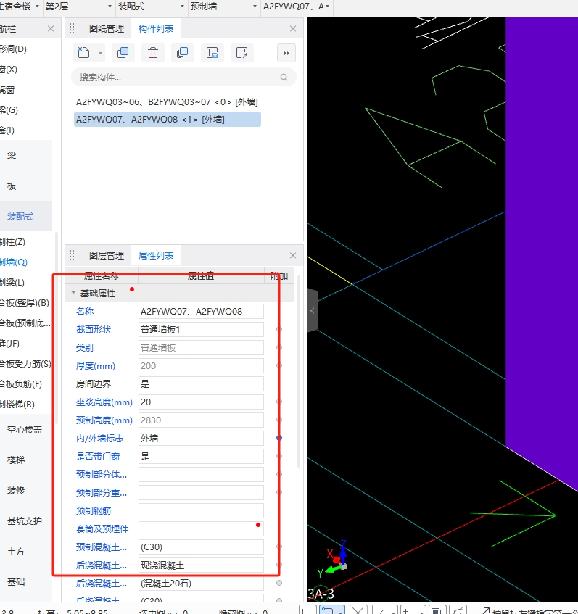Expand more toolbar options with double-arrow button
The height and width of the screenshot is (614, 578).
point(286,53)
